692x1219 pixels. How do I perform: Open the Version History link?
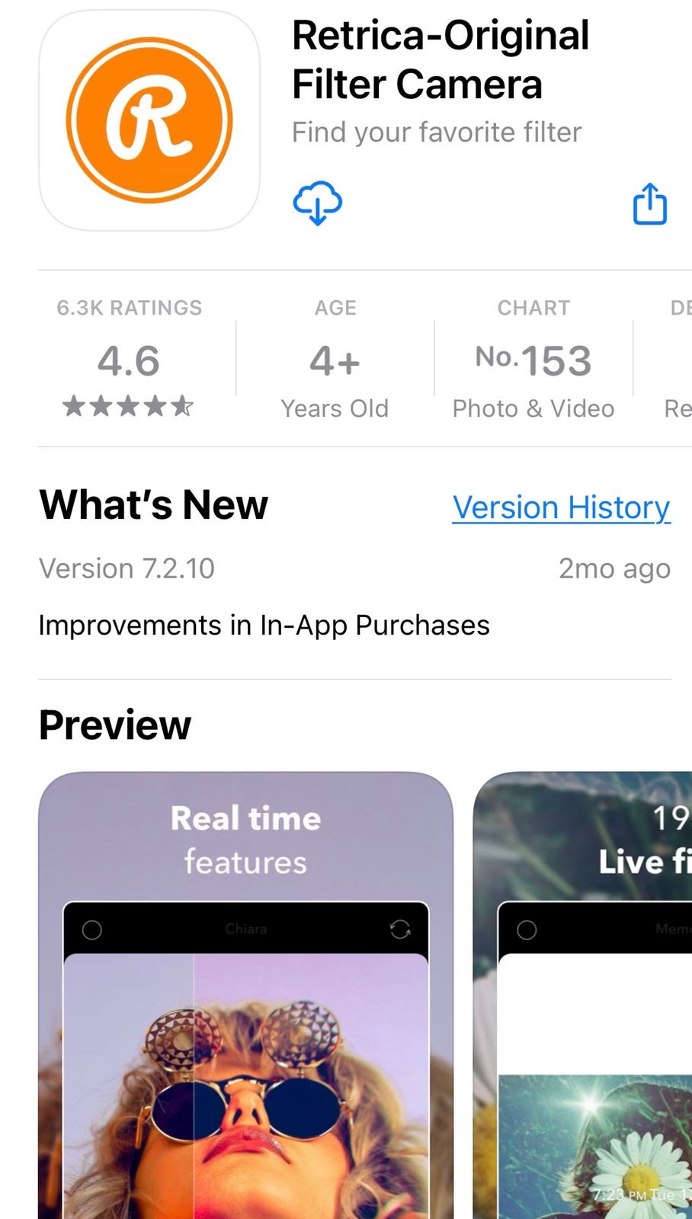562,507
